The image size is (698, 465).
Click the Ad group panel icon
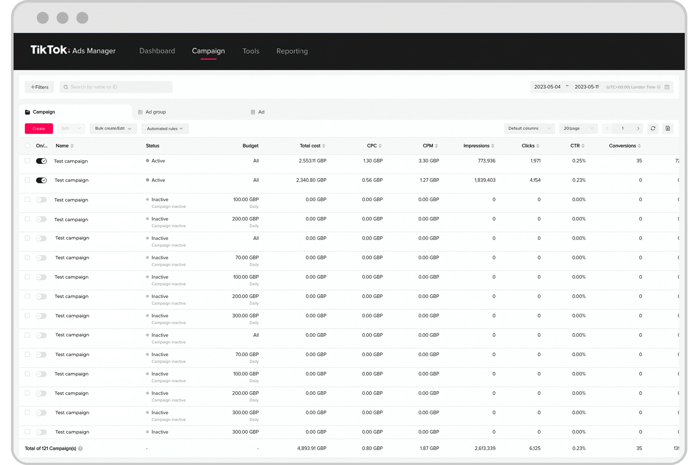139,112
